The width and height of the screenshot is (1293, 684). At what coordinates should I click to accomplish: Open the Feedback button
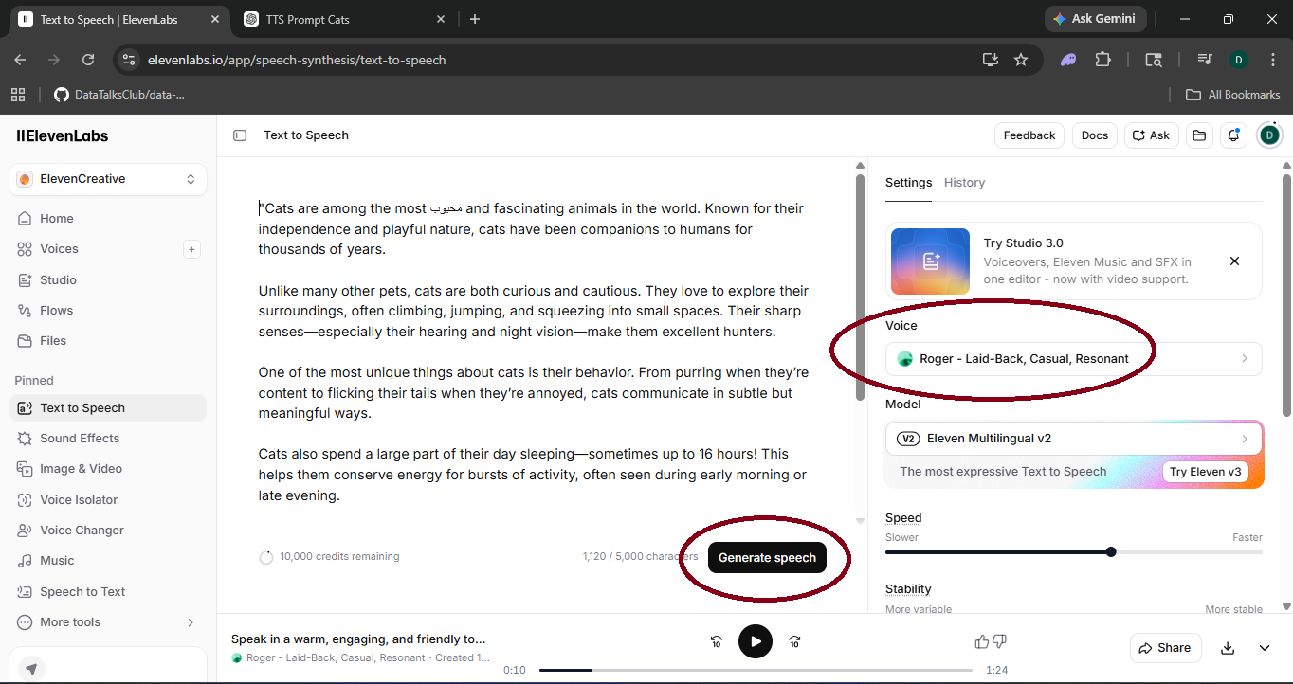1029,135
